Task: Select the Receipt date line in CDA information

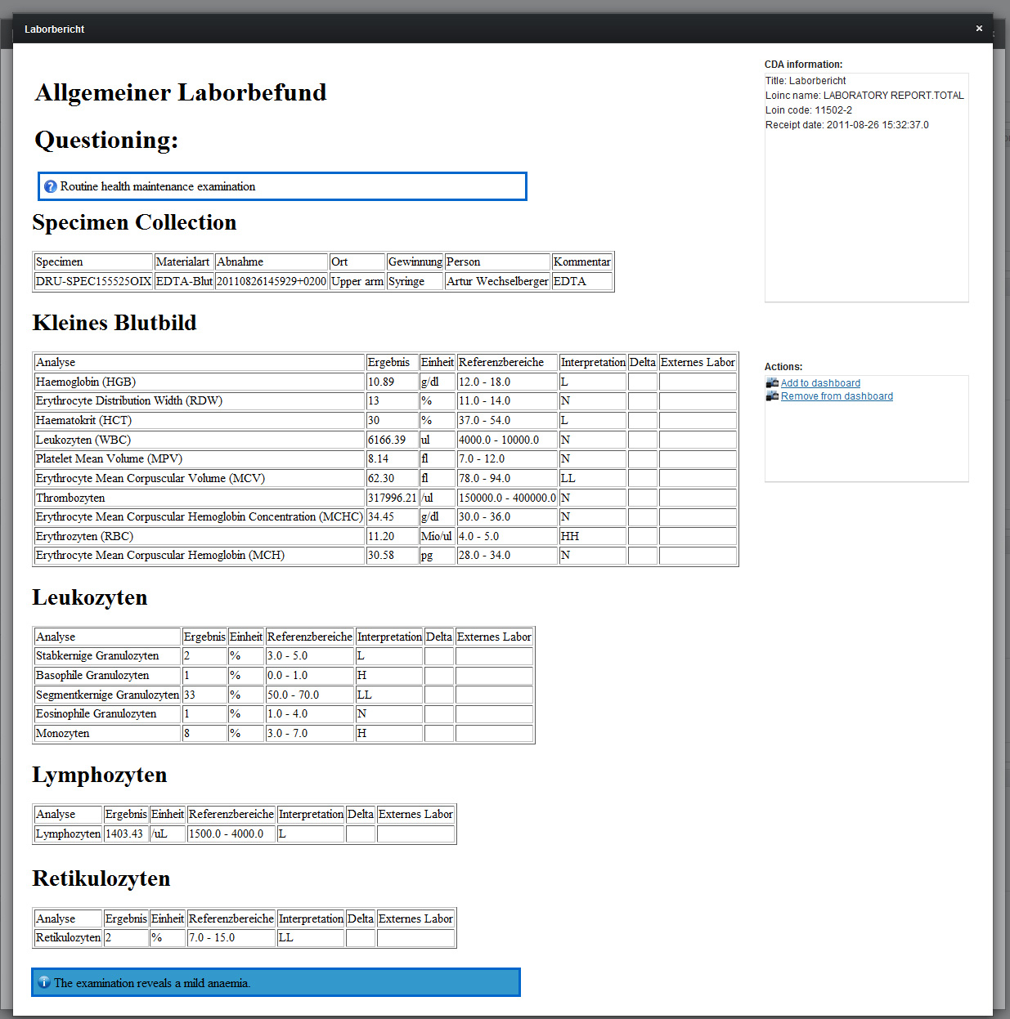Action: point(846,125)
